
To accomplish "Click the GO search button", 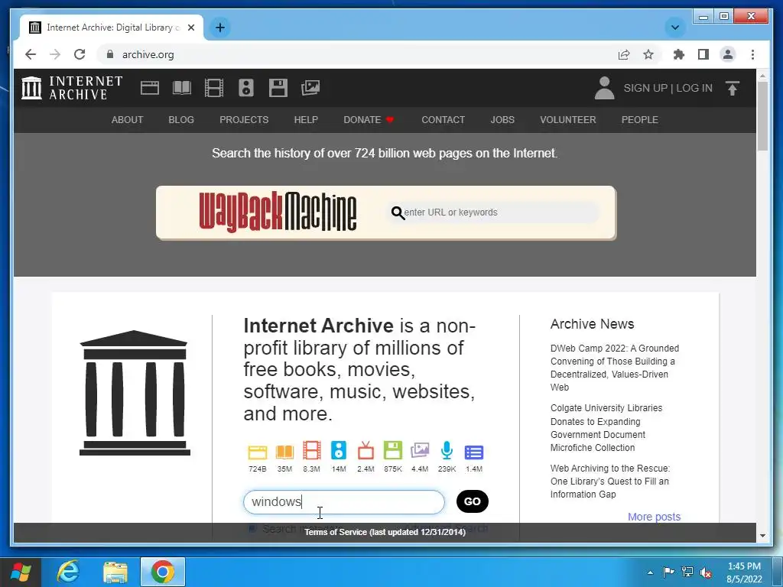I will click(x=473, y=501).
